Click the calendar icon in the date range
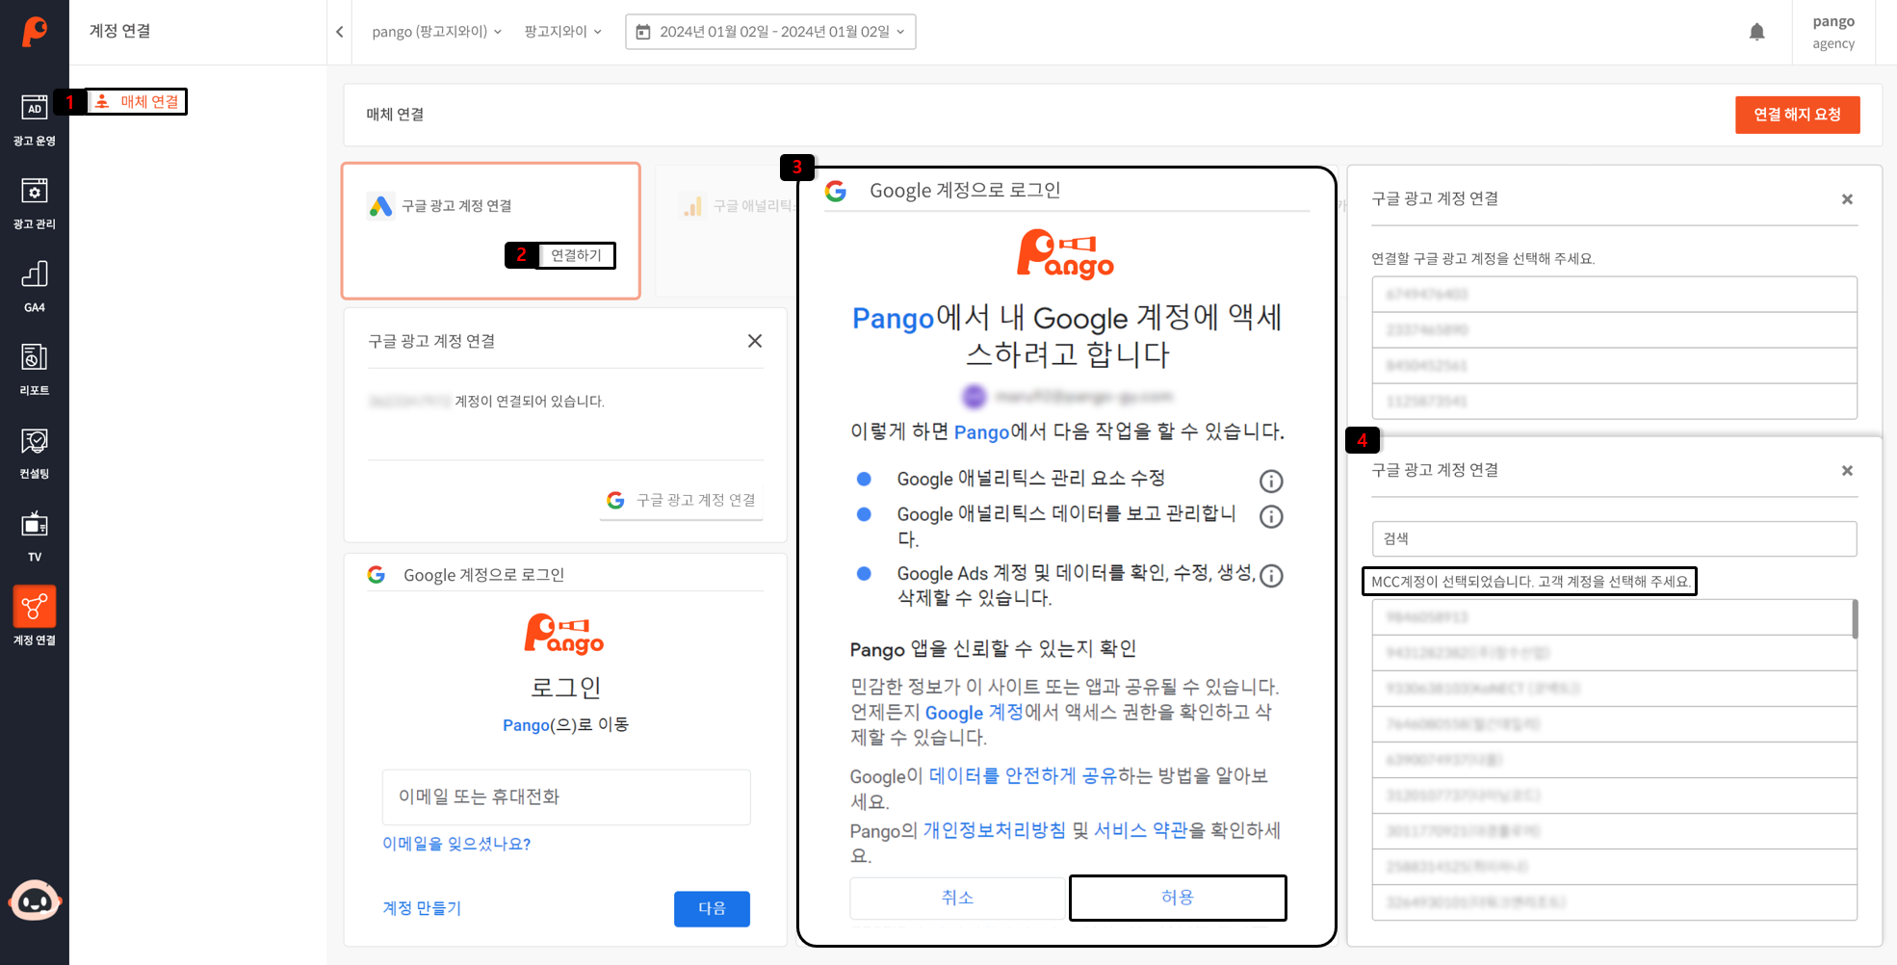Screen dimensions: 1897x965 (643, 32)
